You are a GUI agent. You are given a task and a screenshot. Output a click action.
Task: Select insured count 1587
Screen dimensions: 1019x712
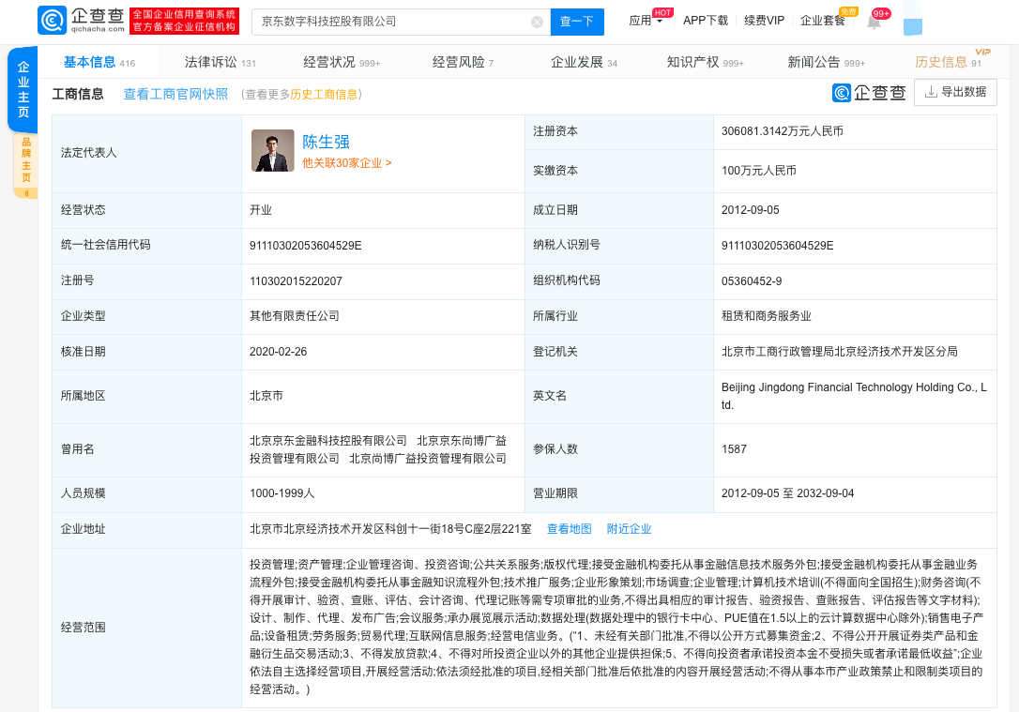tap(734, 449)
